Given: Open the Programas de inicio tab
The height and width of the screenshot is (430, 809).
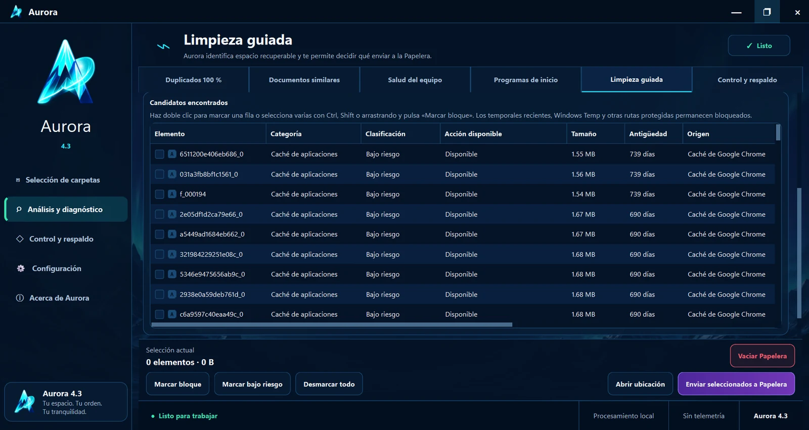Looking at the screenshot, I should point(526,80).
